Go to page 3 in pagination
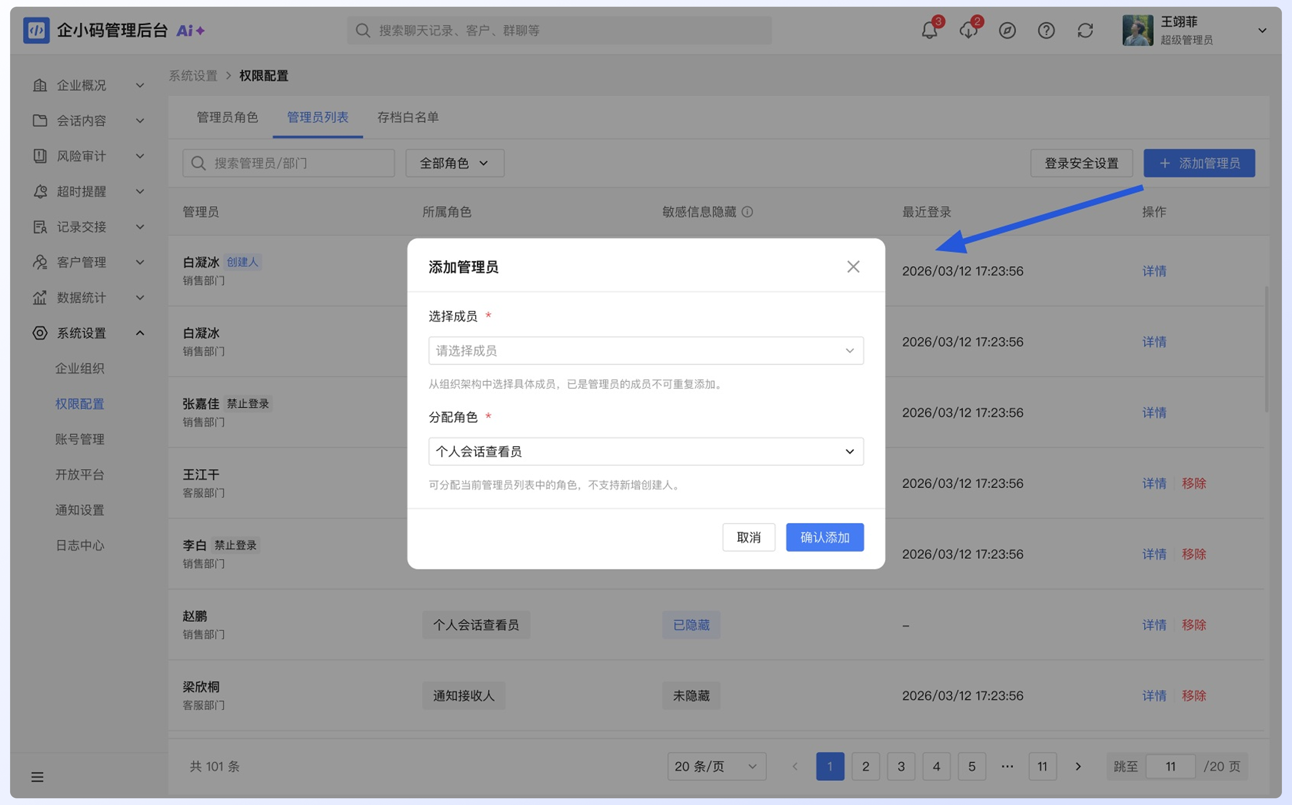 901,766
